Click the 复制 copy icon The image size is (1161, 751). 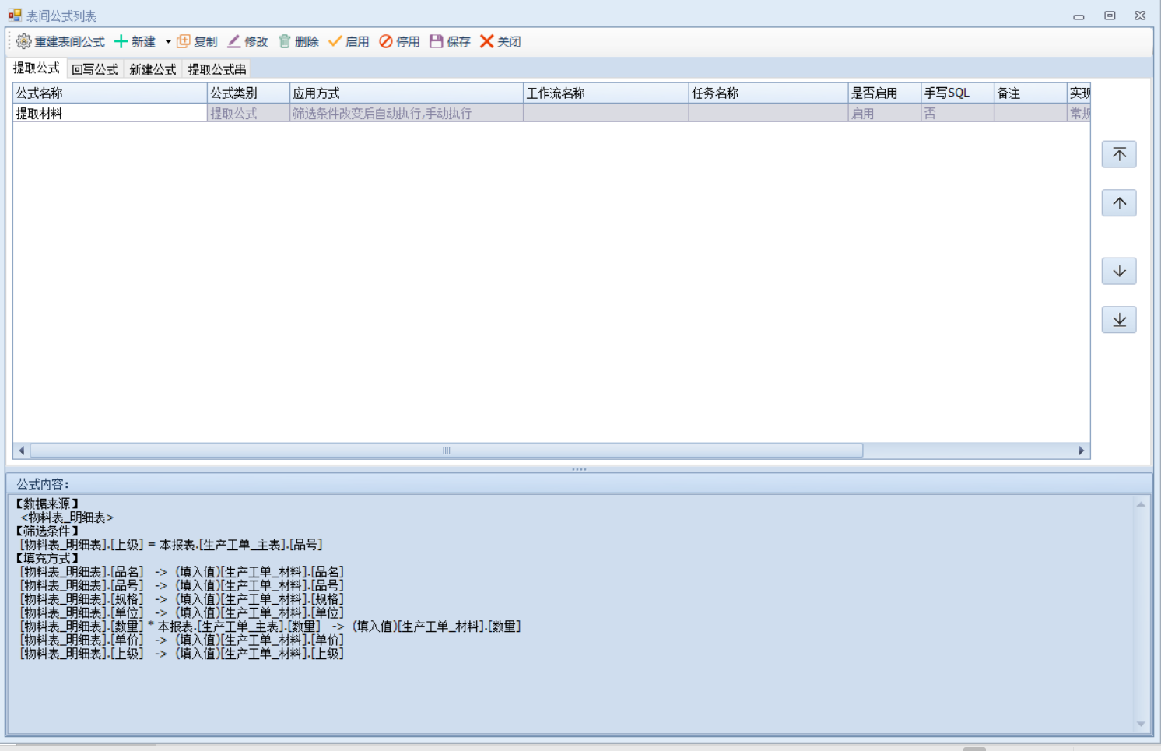[184, 42]
